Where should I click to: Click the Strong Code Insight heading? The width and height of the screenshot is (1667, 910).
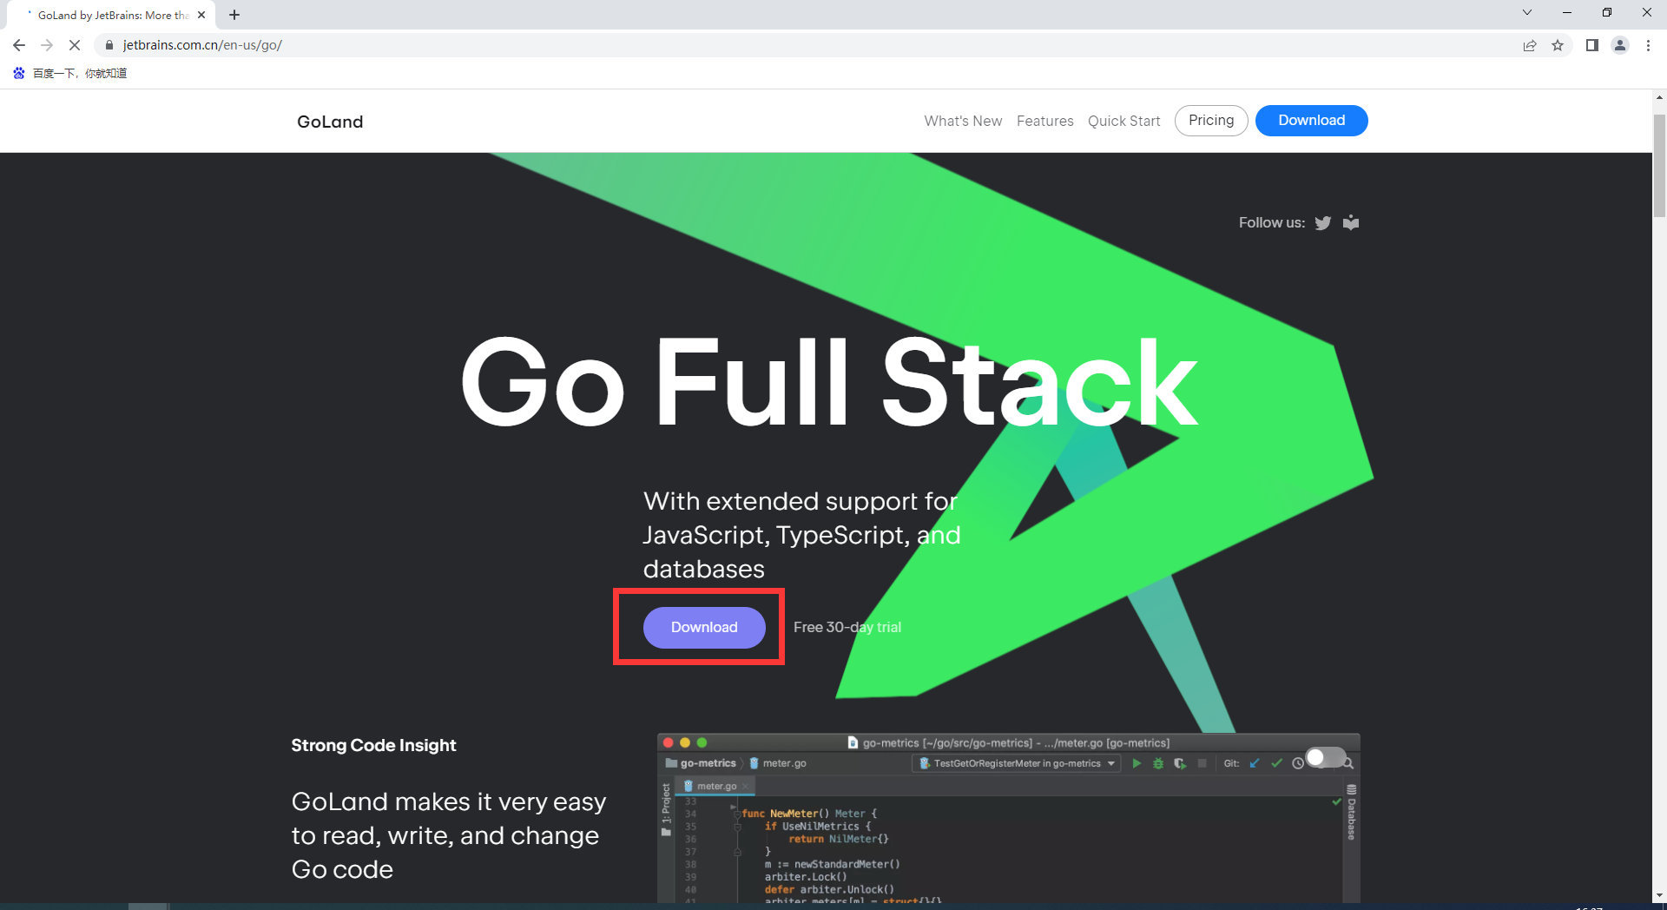[373, 745]
